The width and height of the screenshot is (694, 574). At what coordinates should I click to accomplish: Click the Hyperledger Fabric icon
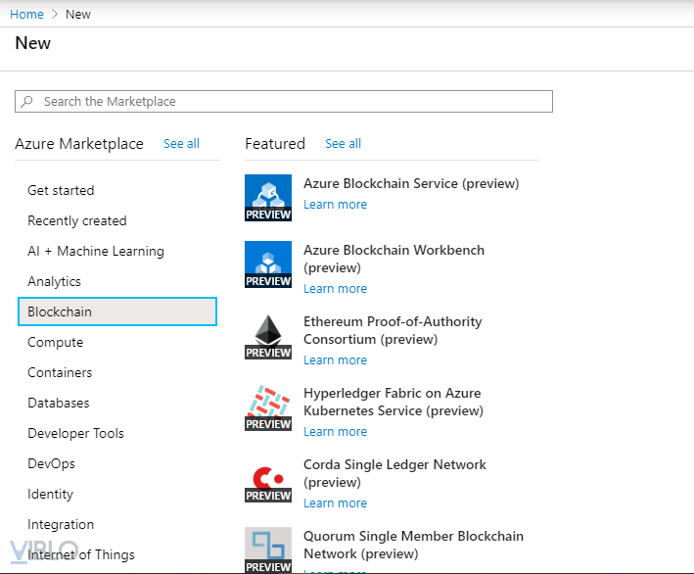pyautogui.click(x=268, y=407)
